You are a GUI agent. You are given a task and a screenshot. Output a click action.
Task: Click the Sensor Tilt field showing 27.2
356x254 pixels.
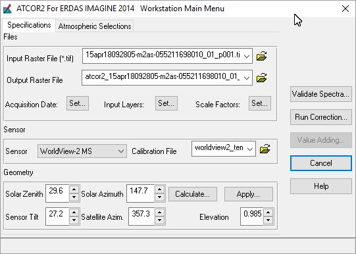tap(57, 216)
